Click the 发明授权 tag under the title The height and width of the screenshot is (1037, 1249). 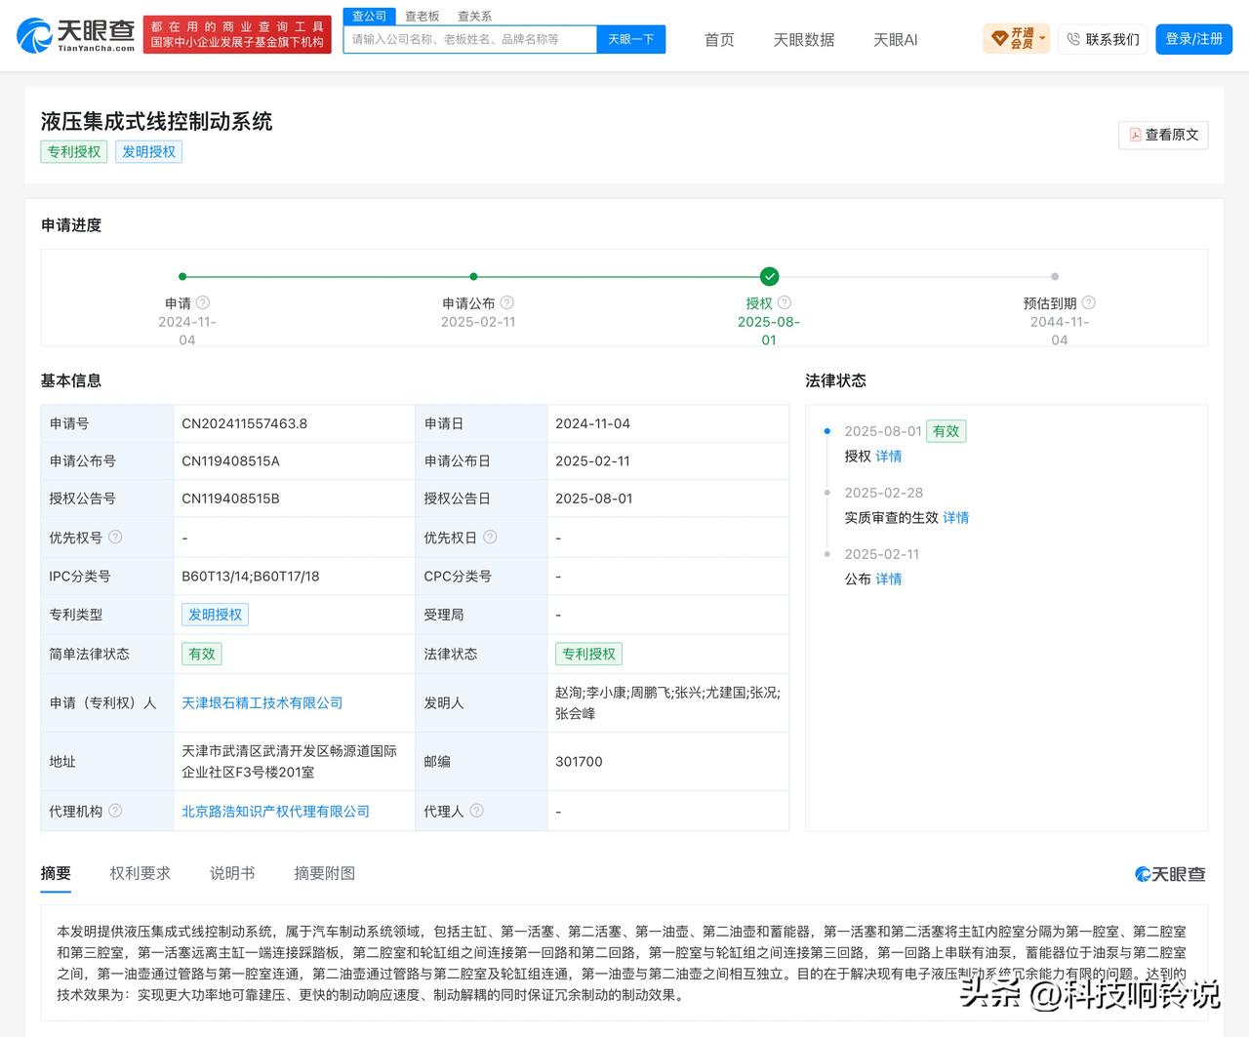148,151
